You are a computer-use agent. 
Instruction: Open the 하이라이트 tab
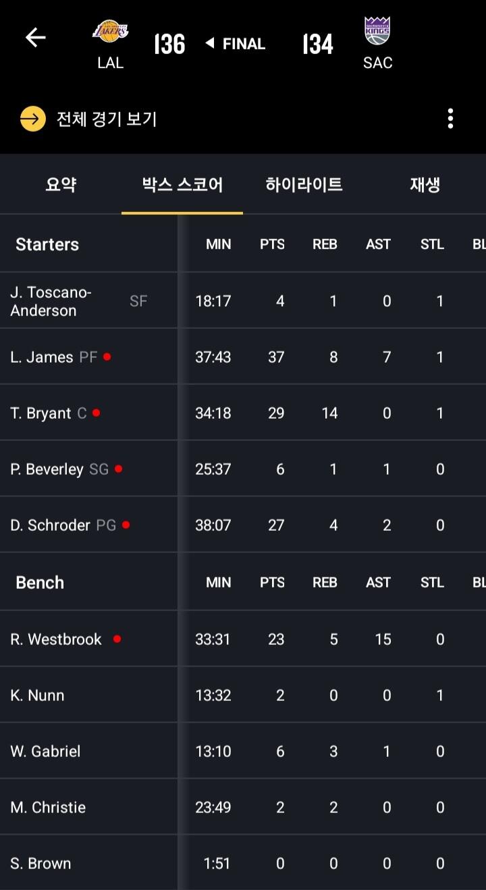304,184
